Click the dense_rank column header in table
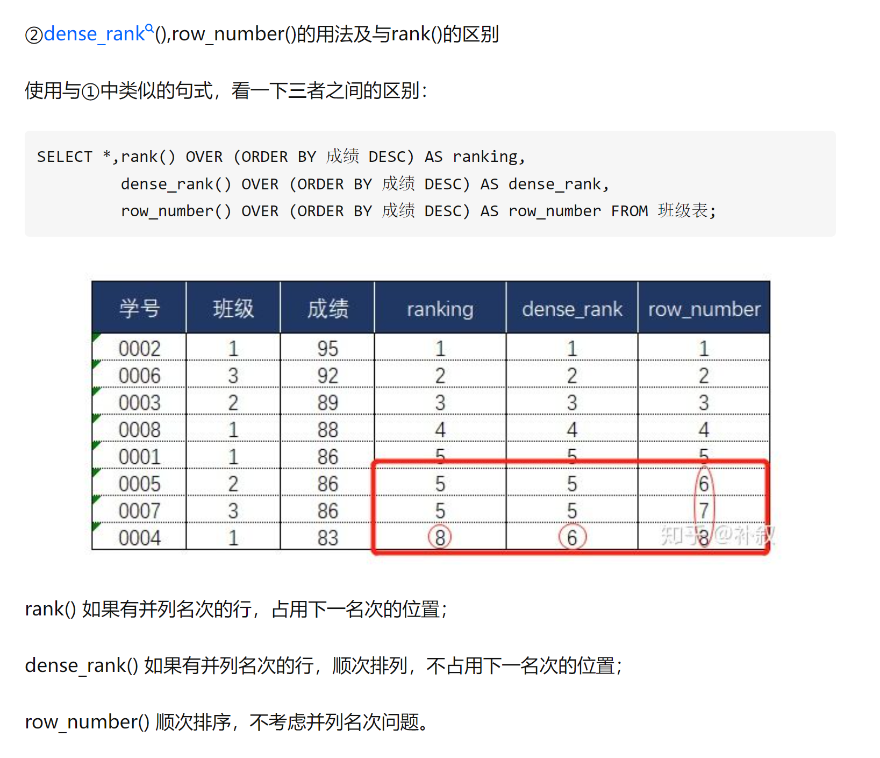The height and width of the screenshot is (758, 880). click(x=572, y=309)
